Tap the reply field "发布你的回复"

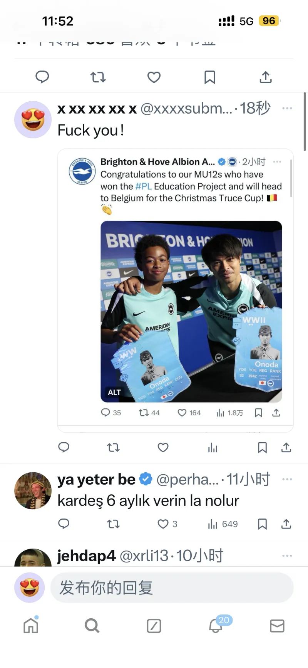click(x=172, y=588)
